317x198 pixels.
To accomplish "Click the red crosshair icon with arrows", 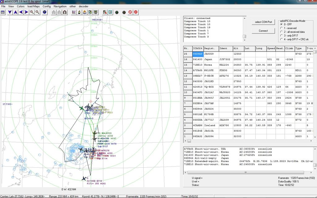I will (x=136, y=12).
